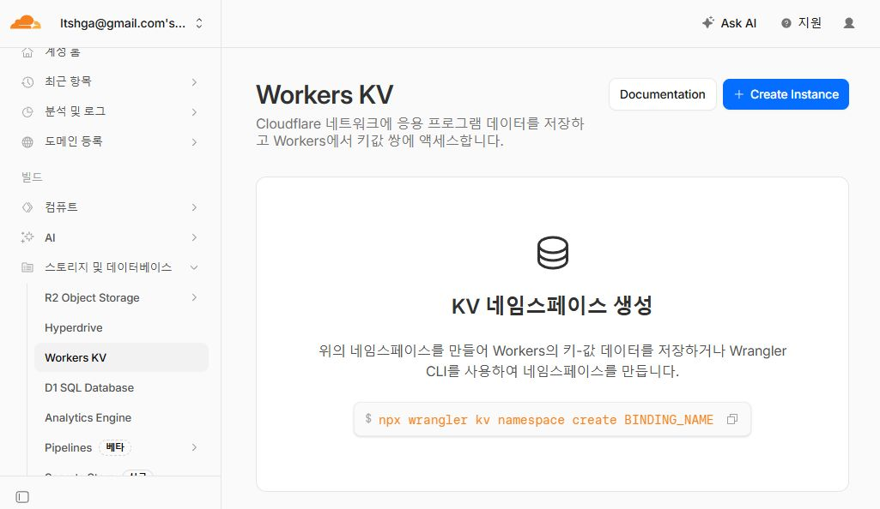880x509 pixels.
Task: Collapse the 스토리지 및 데이터베이스 section
Action: pyautogui.click(x=194, y=267)
